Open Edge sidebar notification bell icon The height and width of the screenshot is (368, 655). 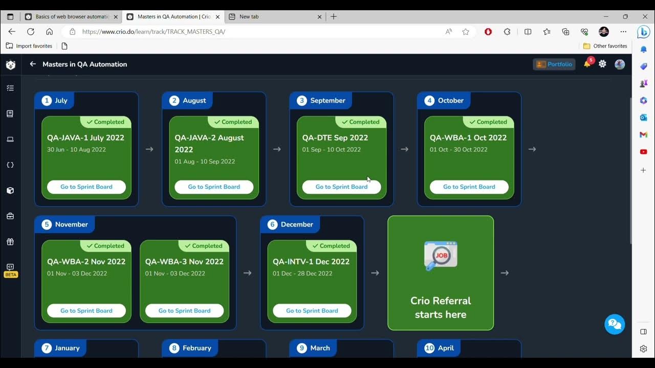[644, 50]
